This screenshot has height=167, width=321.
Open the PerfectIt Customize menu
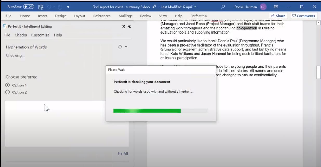pyautogui.click(x=40, y=35)
